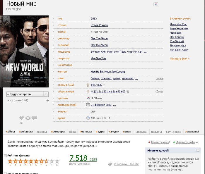Click the Korea flag beside viewers count

[88, 98]
